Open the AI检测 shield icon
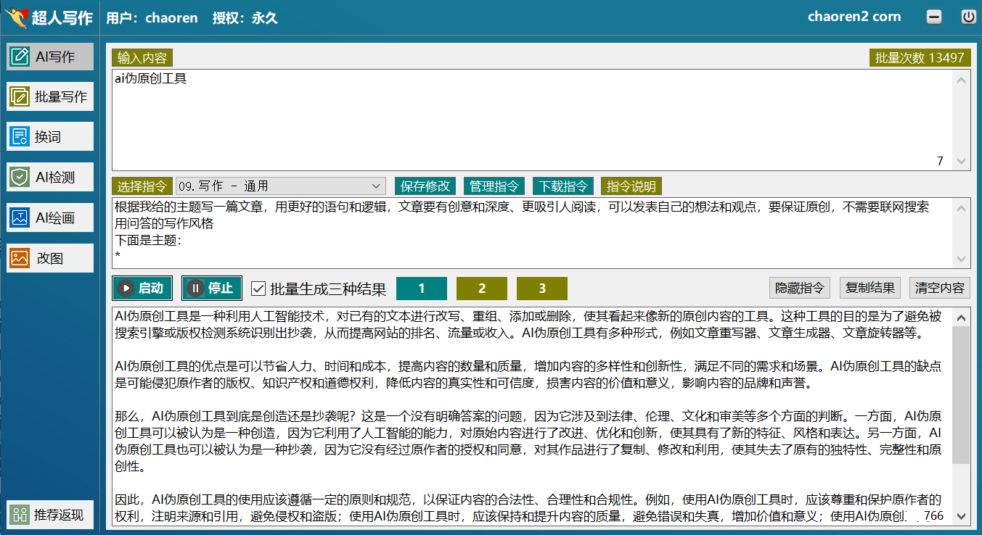This screenshot has height=535, width=982. 20,177
